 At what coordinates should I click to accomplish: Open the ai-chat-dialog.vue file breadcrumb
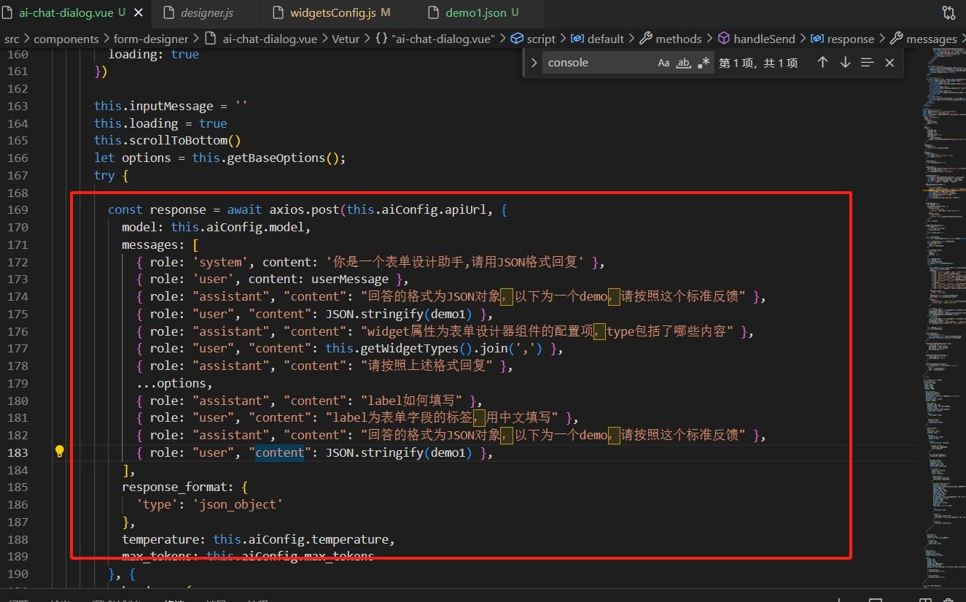(261, 39)
